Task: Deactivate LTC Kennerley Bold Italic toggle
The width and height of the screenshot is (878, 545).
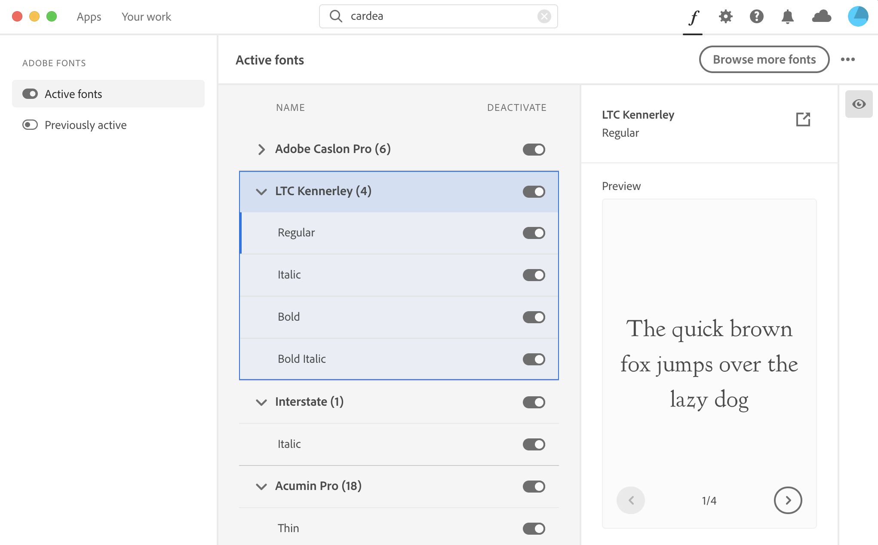Action: point(534,359)
